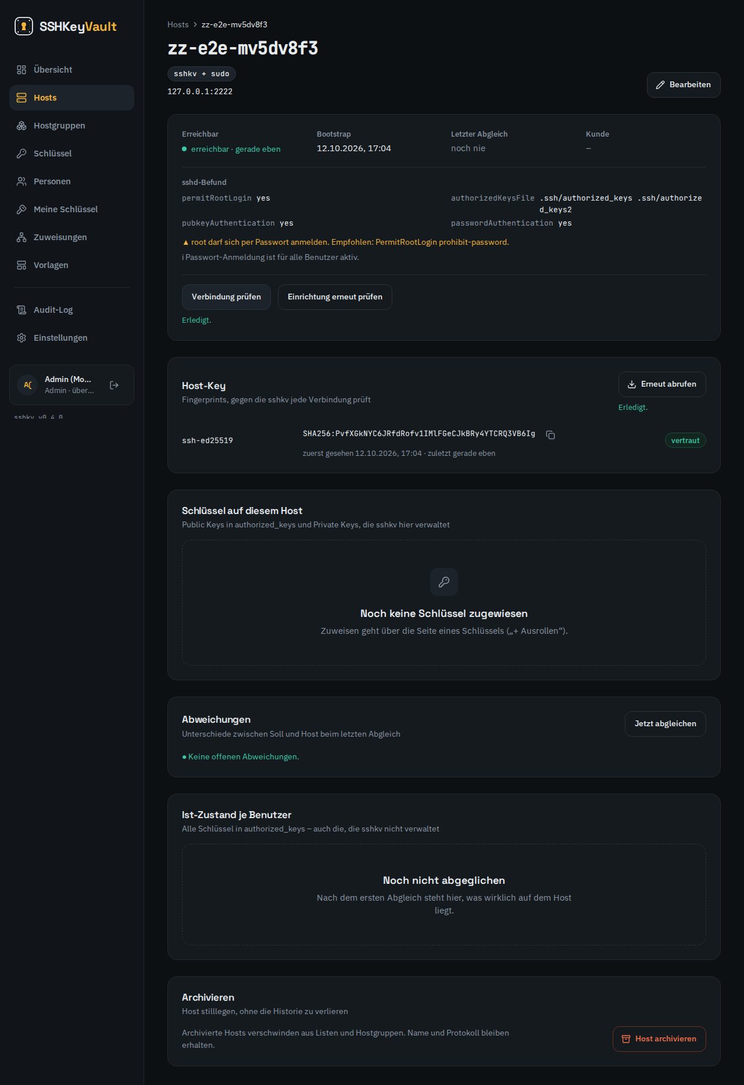Click the root password login warning
The height and width of the screenshot is (1085, 744).
(x=346, y=242)
